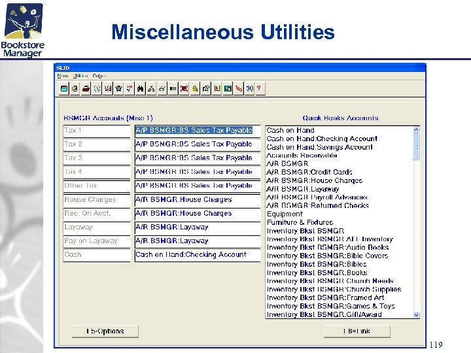Viewport: 471px width, 353px height.
Task: Select the Tax 2 account mapping field
Action: 198,144
